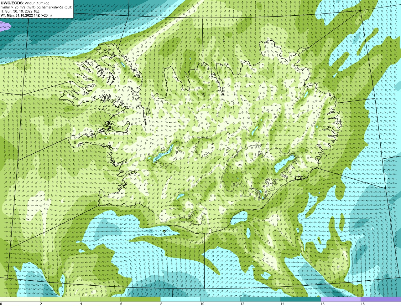Click the light purple 16–18 m/s legend swatch
Viewport: 401px width, 306px height.
point(341,299)
